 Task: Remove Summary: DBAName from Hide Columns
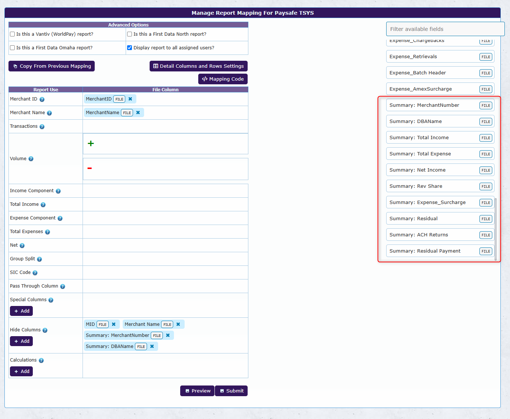[152, 346]
